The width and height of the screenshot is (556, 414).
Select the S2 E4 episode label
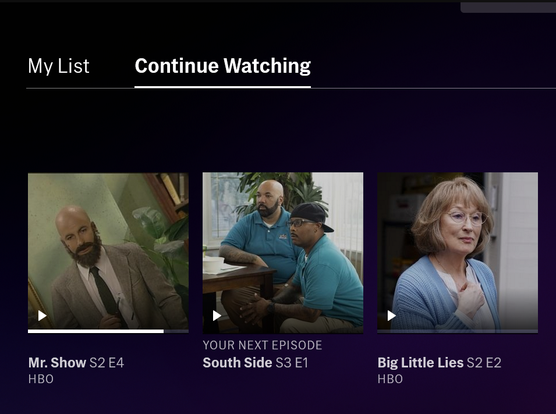(x=107, y=363)
